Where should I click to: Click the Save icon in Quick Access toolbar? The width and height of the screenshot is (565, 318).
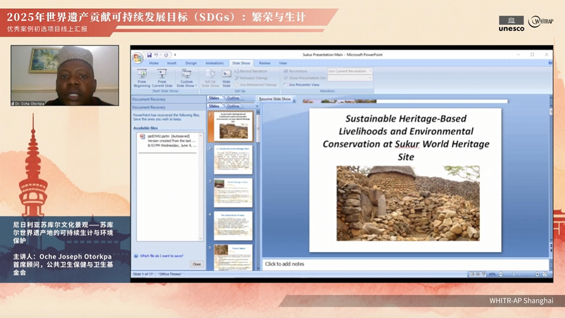point(149,55)
